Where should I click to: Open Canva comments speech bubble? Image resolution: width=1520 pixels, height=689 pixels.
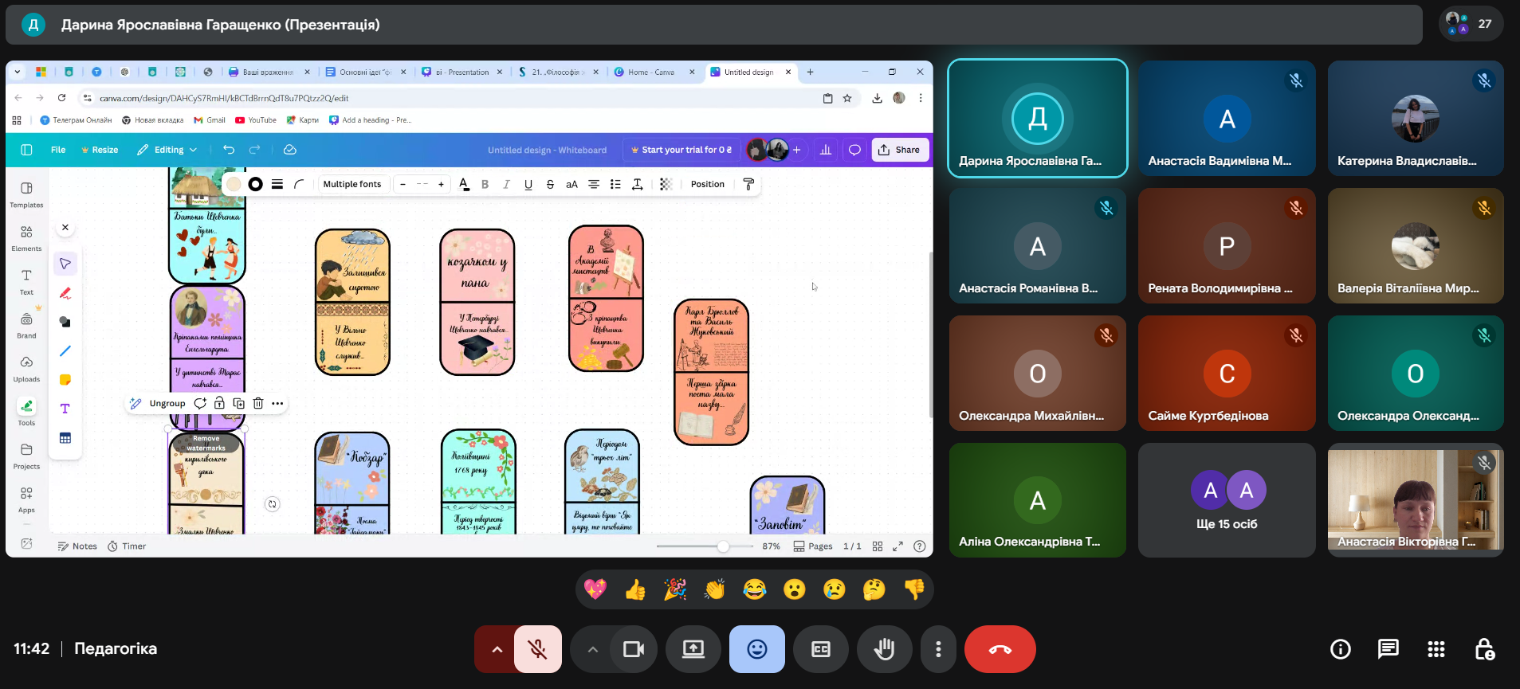[854, 150]
